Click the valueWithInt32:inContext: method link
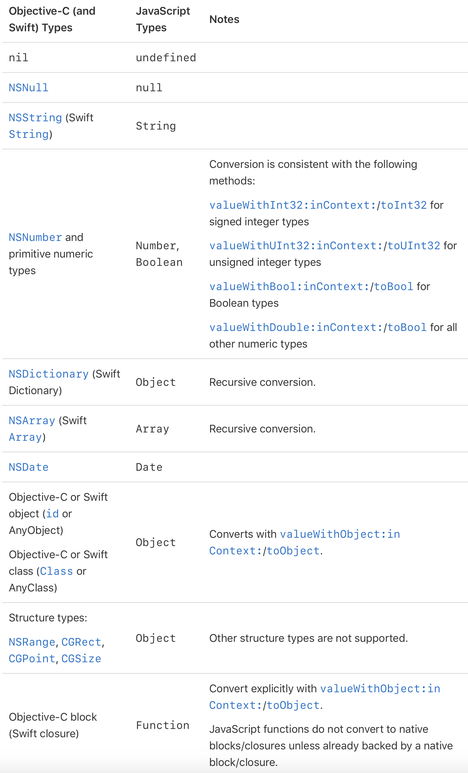 [x=293, y=205]
